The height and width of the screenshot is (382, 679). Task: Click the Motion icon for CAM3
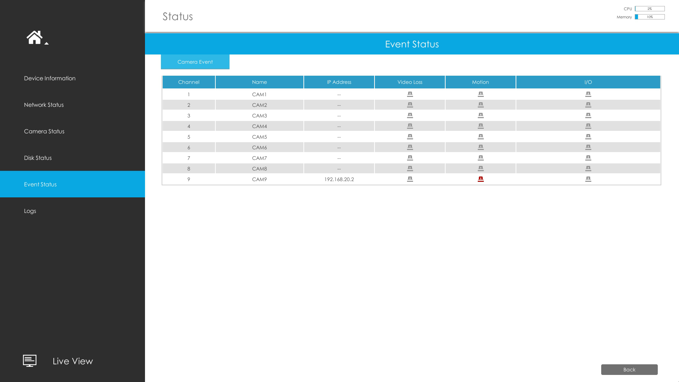tap(481, 115)
